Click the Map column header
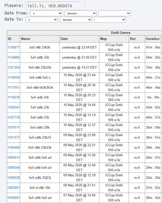This screenshot has width=162, height=203. tap(104, 39)
